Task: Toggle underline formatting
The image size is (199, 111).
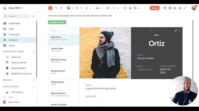Action: point(86,8)
